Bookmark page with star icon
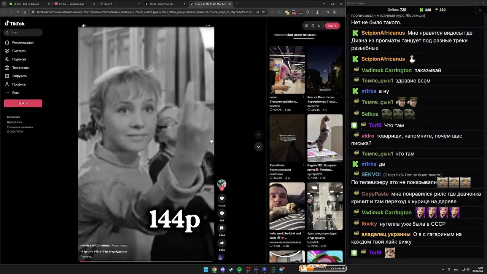The height and width of the screenshot is (274, 487). click(263, 12)
